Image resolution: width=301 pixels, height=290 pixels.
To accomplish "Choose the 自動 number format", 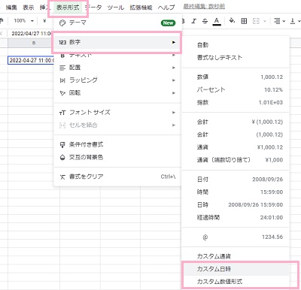I will tap(236, 45).
